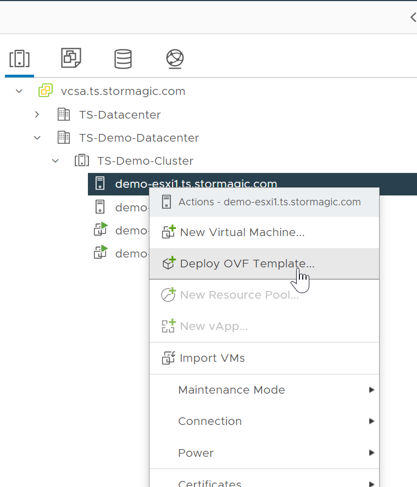Screen dimensions: 417x487
Task: Click the Maintenance Mode submenu arrow
Action: click(371, 390)
